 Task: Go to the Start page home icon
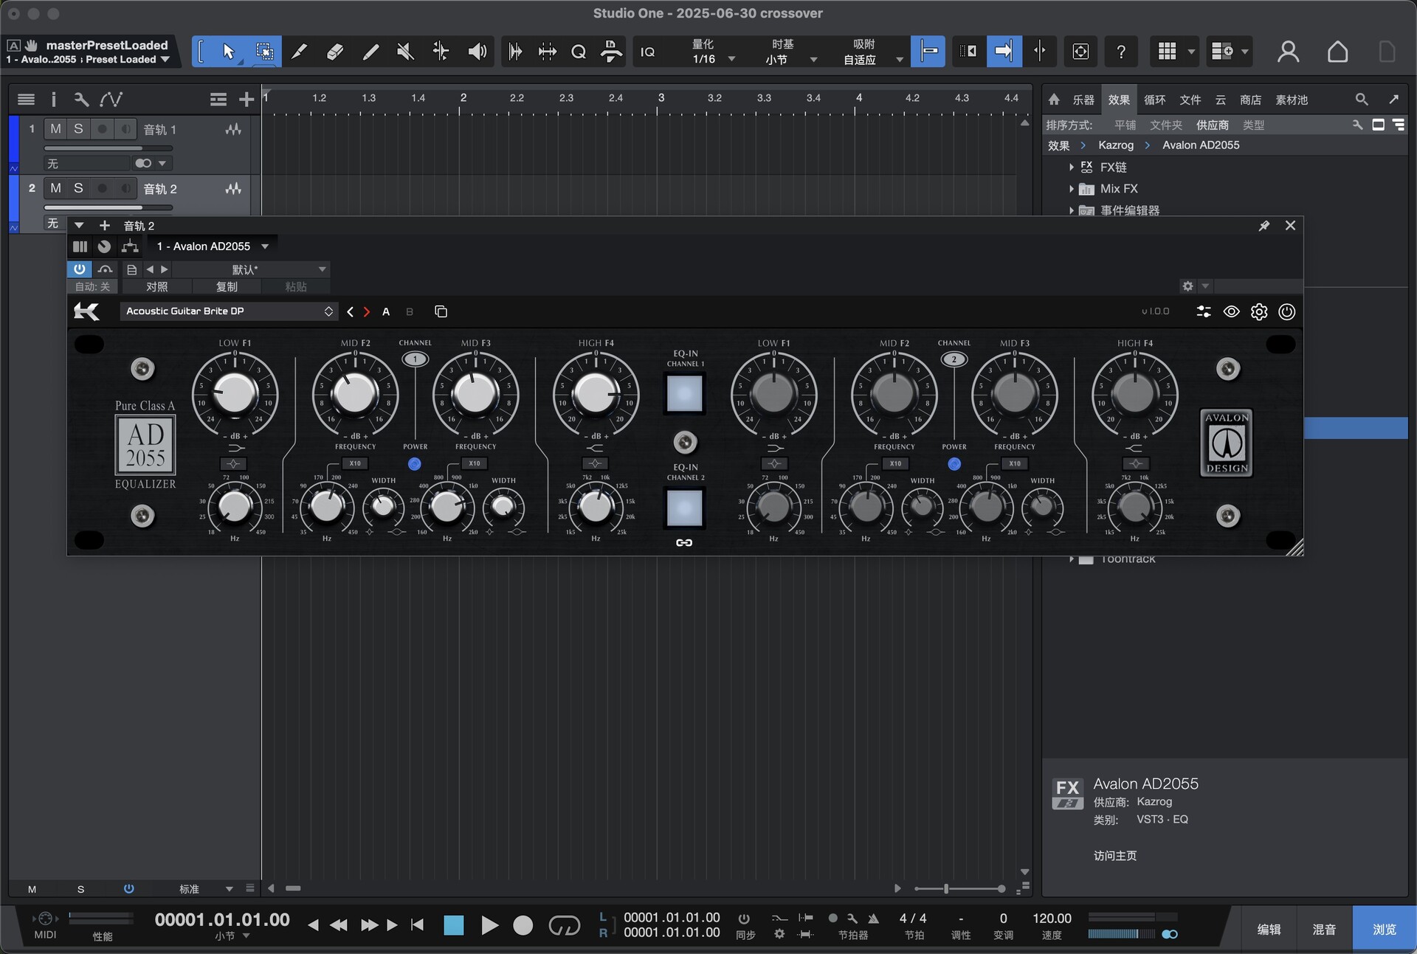point(1337,52)
